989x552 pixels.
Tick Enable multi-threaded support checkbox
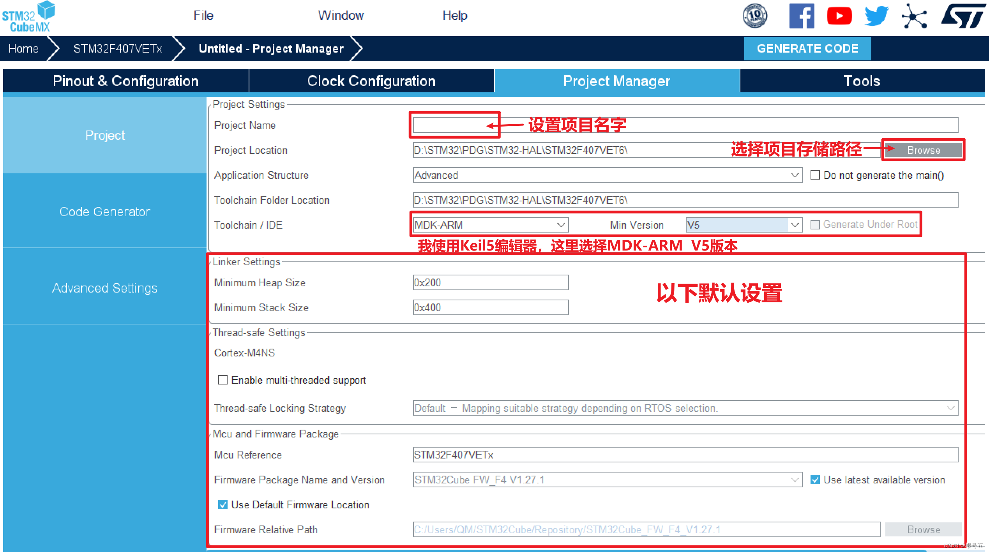pyautogui.click(x=223, y=380)
